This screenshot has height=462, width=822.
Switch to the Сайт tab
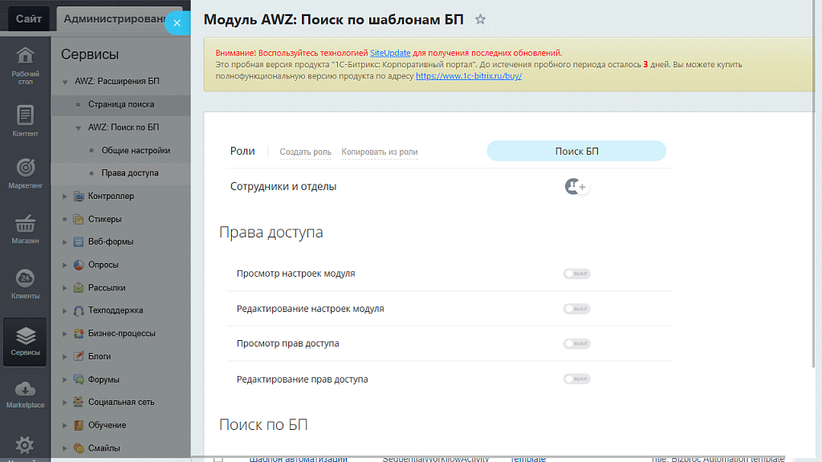pos(29,18)
